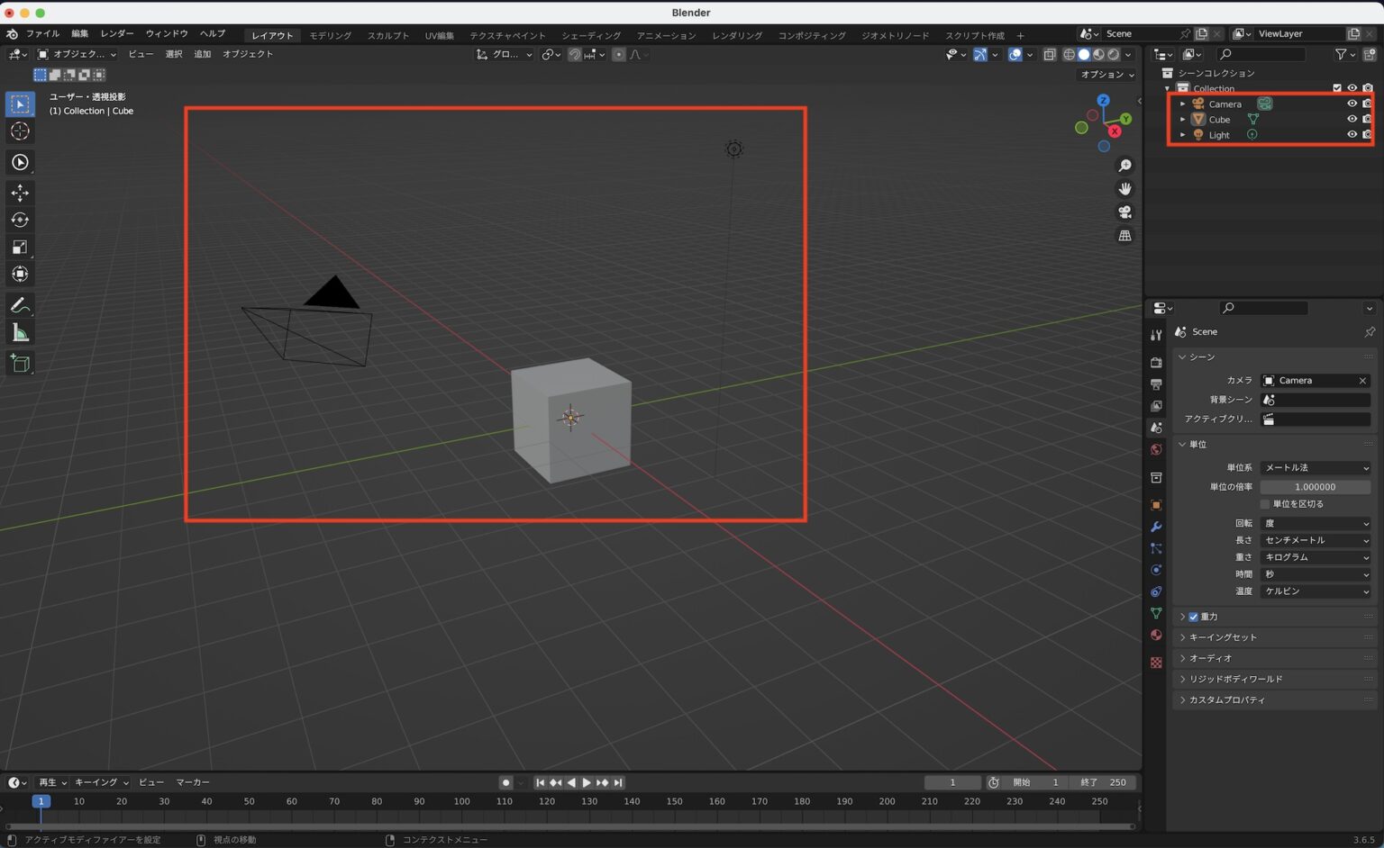Select the Move tool in the toolbar
Image resolution: width=1384 pixels, height=848 pixels.
(20, 193)
